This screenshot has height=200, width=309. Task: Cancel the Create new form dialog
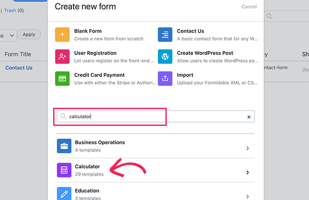pos(249,7)
